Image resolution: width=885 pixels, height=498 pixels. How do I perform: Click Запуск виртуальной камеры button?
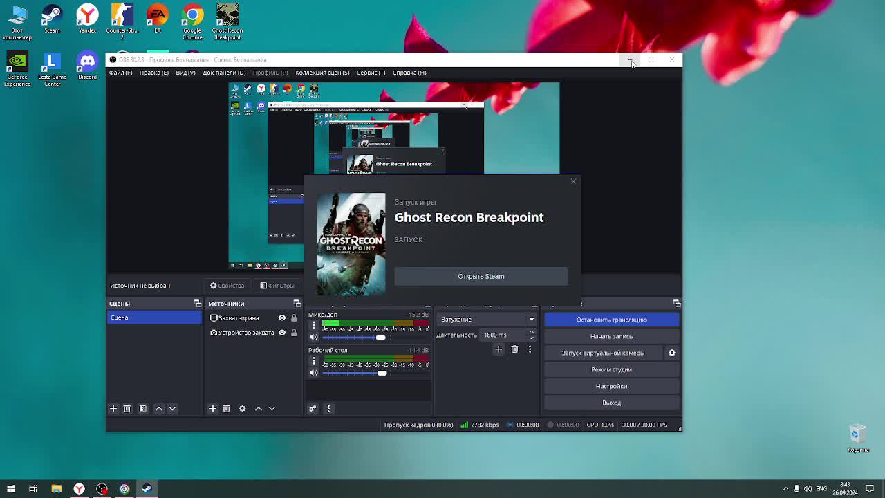[603, 353]
